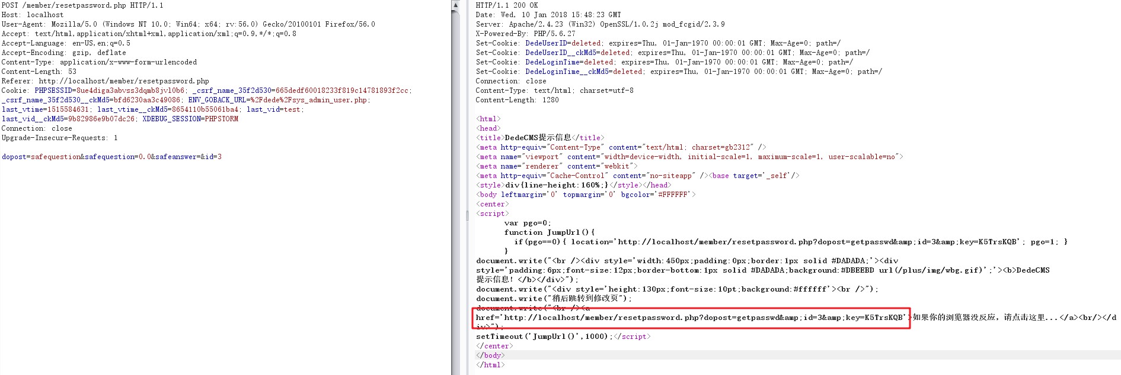The image size is (1121, 375).
Task: Click the Server: Apache/2.4.23 header
Action: [600, 24]
